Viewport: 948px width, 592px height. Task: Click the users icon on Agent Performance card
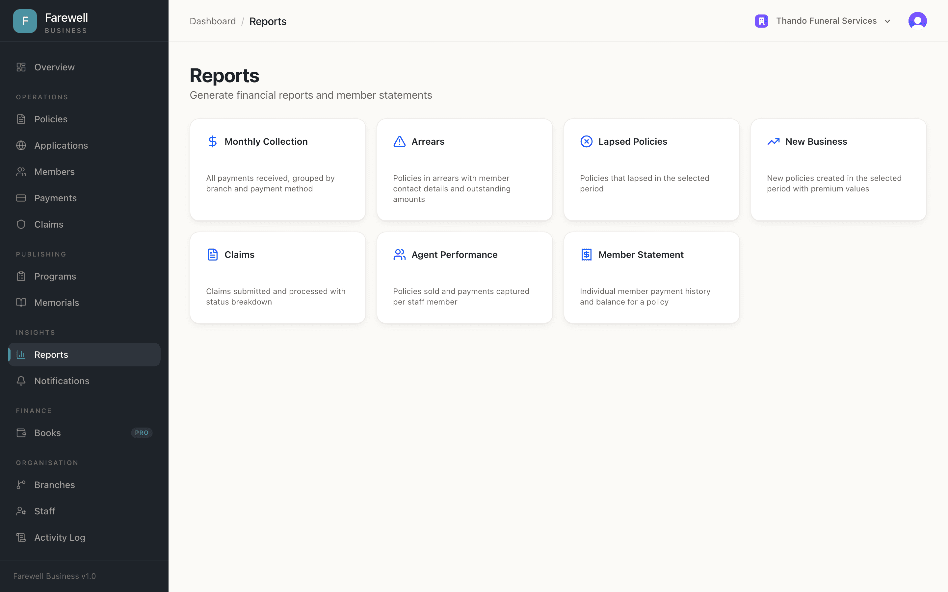click(399, 255)
